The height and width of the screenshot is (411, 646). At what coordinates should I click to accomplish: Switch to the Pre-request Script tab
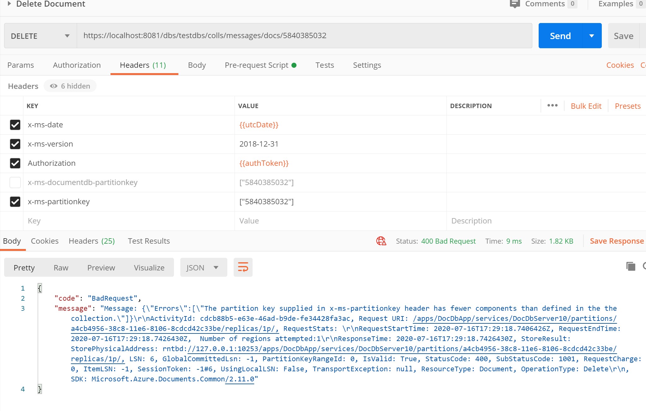256,65
